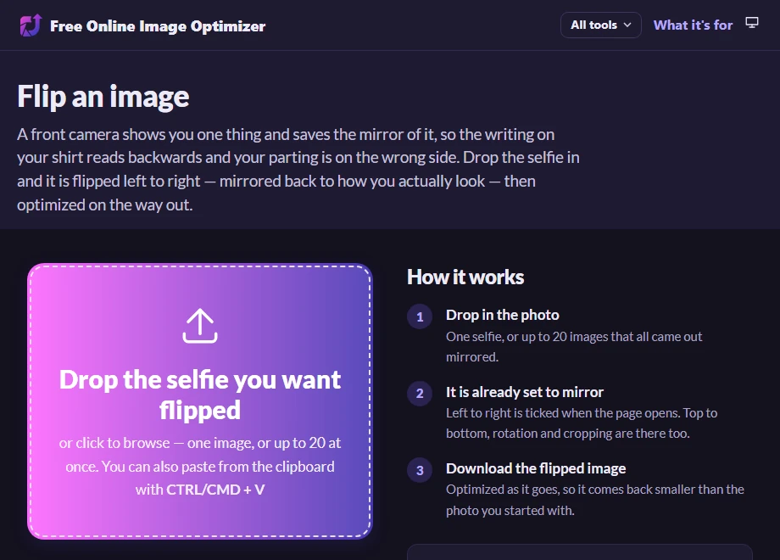Click the monitor theme icon in header
The width and height of the screenshot is (780, 560).
tap(752, 23)
